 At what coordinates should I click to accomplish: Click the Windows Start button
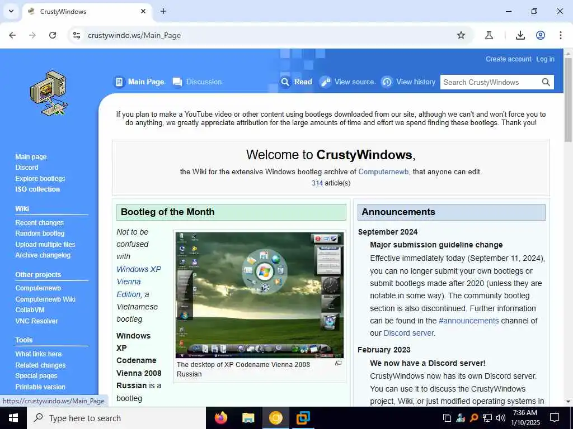(13, 418)
